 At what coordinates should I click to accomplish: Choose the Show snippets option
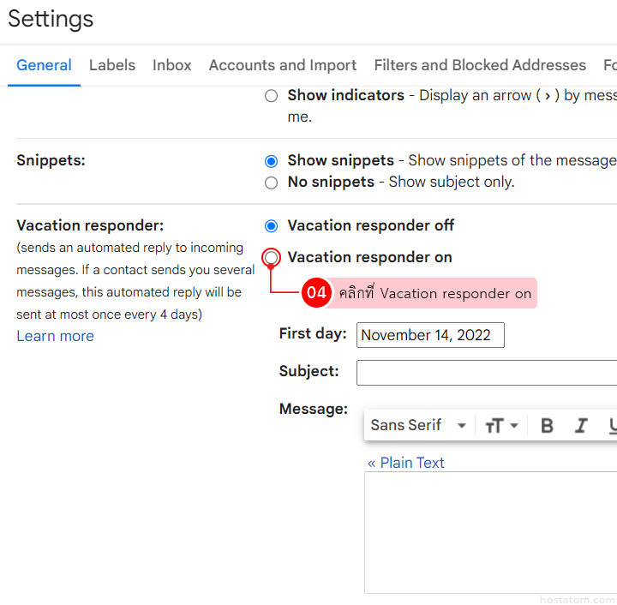point(272,161)
